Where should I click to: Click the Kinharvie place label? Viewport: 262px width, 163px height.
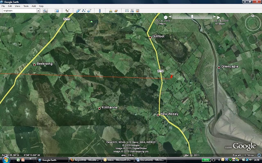pos(109,108)
